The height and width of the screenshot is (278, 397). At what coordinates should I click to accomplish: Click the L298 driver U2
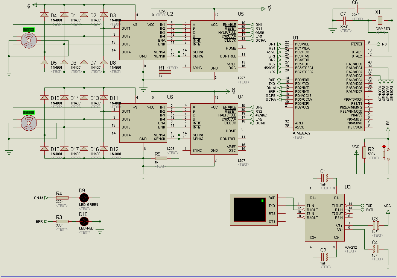143,40
